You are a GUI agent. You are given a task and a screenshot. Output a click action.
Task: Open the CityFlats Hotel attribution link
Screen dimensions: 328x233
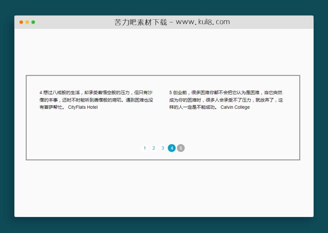click(x=82, y=107)
